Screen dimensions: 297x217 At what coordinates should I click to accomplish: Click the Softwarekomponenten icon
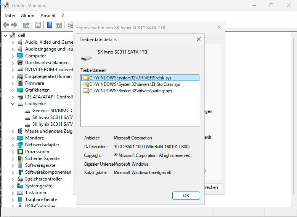tap(20, 172)
